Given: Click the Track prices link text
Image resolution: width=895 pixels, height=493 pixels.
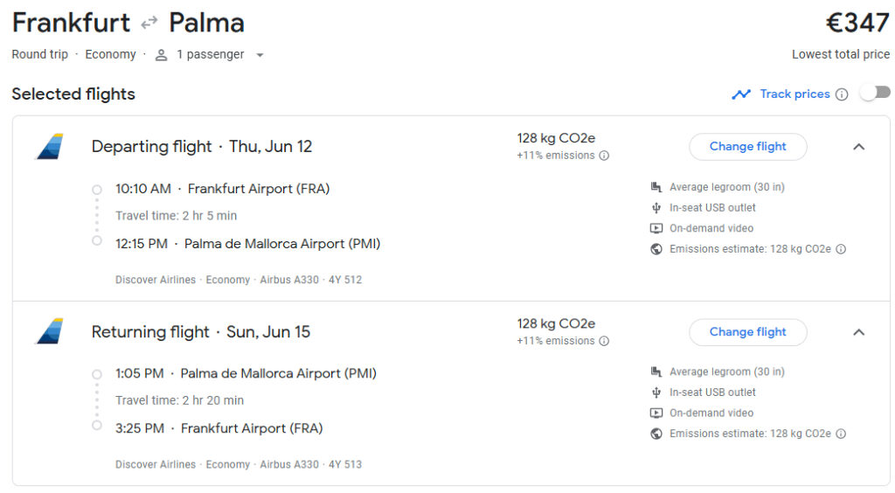Looking at the screenshot, I should 794,94.
